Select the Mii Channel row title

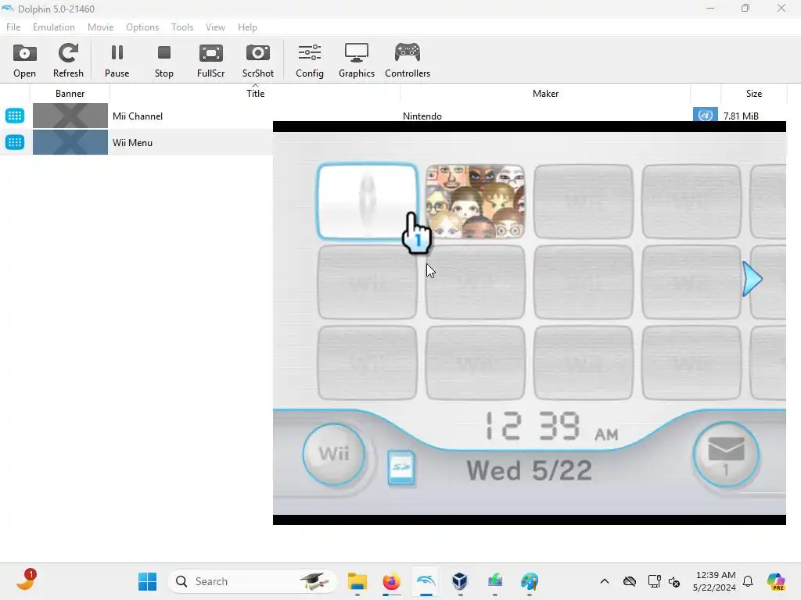click(138, 116)
